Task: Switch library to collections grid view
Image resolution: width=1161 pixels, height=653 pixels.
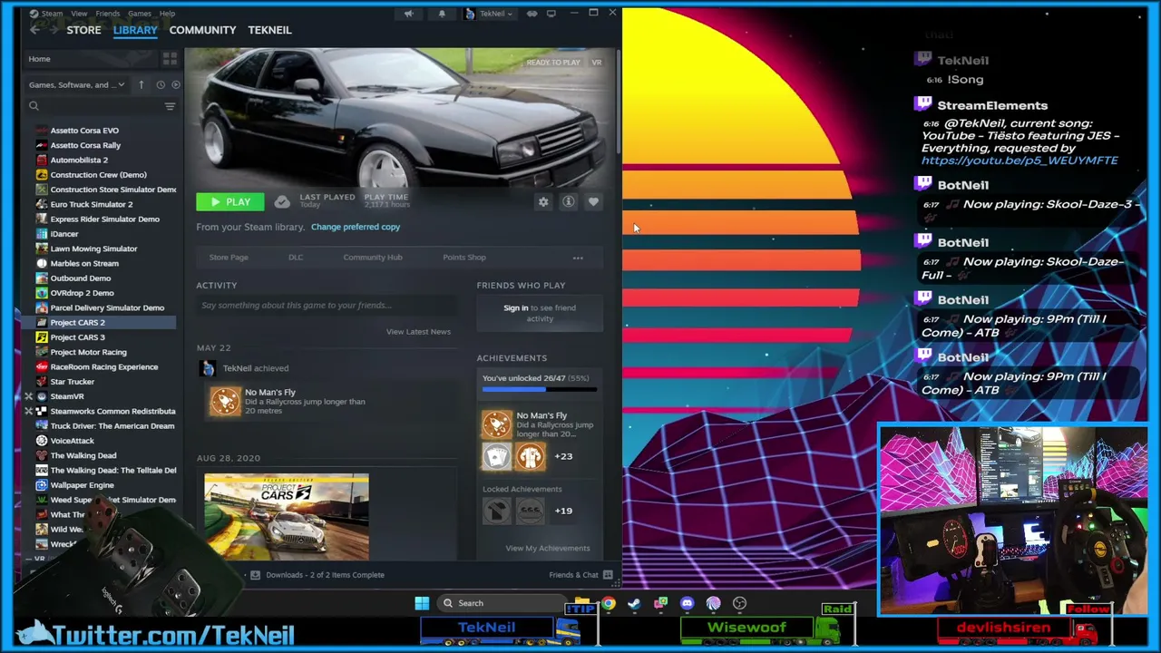Action: pos(170,59)
